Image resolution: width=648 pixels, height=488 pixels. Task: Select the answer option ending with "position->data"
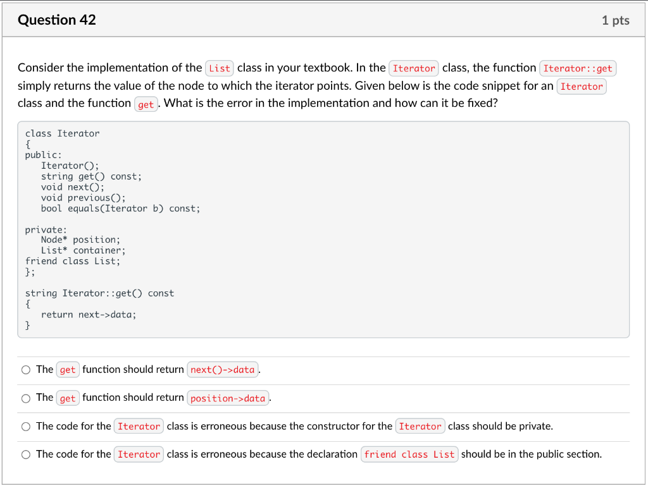(26, 398)
